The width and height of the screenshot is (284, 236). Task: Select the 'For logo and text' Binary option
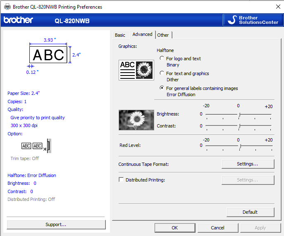coord(162,58)
